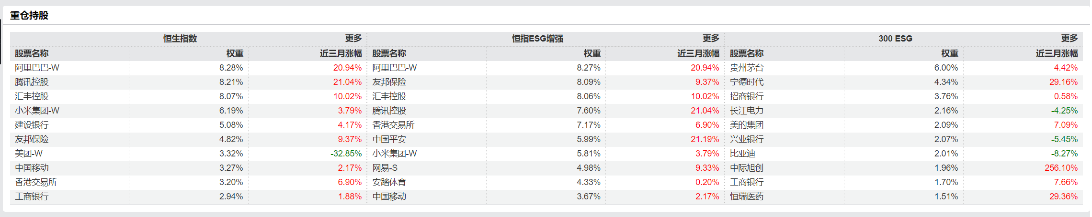
Task: Click the 300 ESG table title
Action: [x=895, y=39]
